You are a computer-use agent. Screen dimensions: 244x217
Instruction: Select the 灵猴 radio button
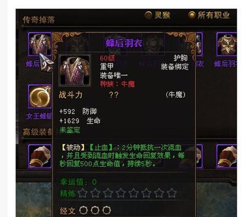pos(148,15)
